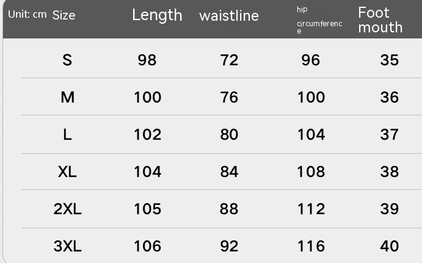Click the Foot mouth column header
This screenshot has height=263, width=422.
point(380,20)
